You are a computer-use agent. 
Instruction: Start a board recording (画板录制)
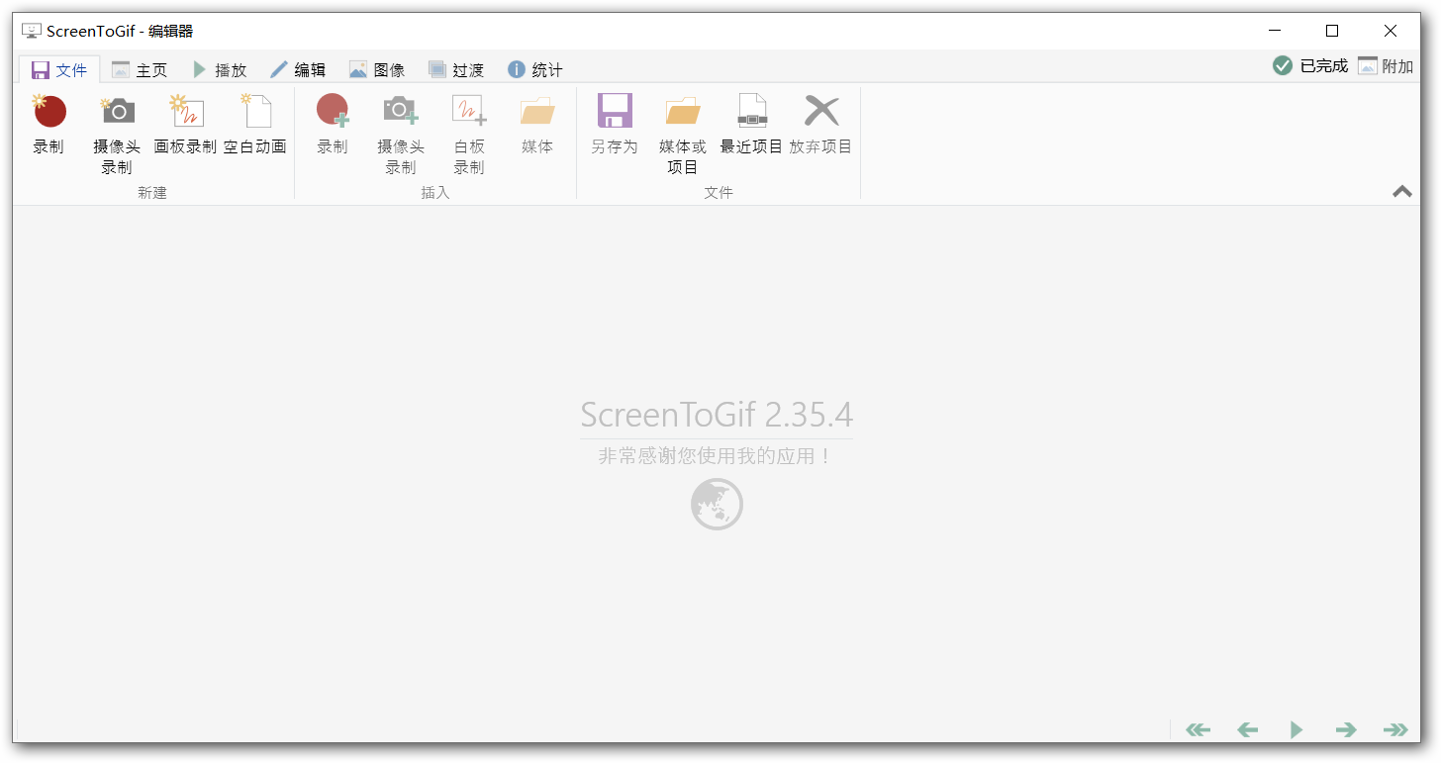click(x=185, y=126)
